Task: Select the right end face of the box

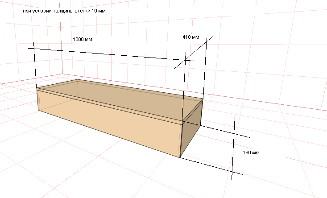Action: [x=191, y=129]
